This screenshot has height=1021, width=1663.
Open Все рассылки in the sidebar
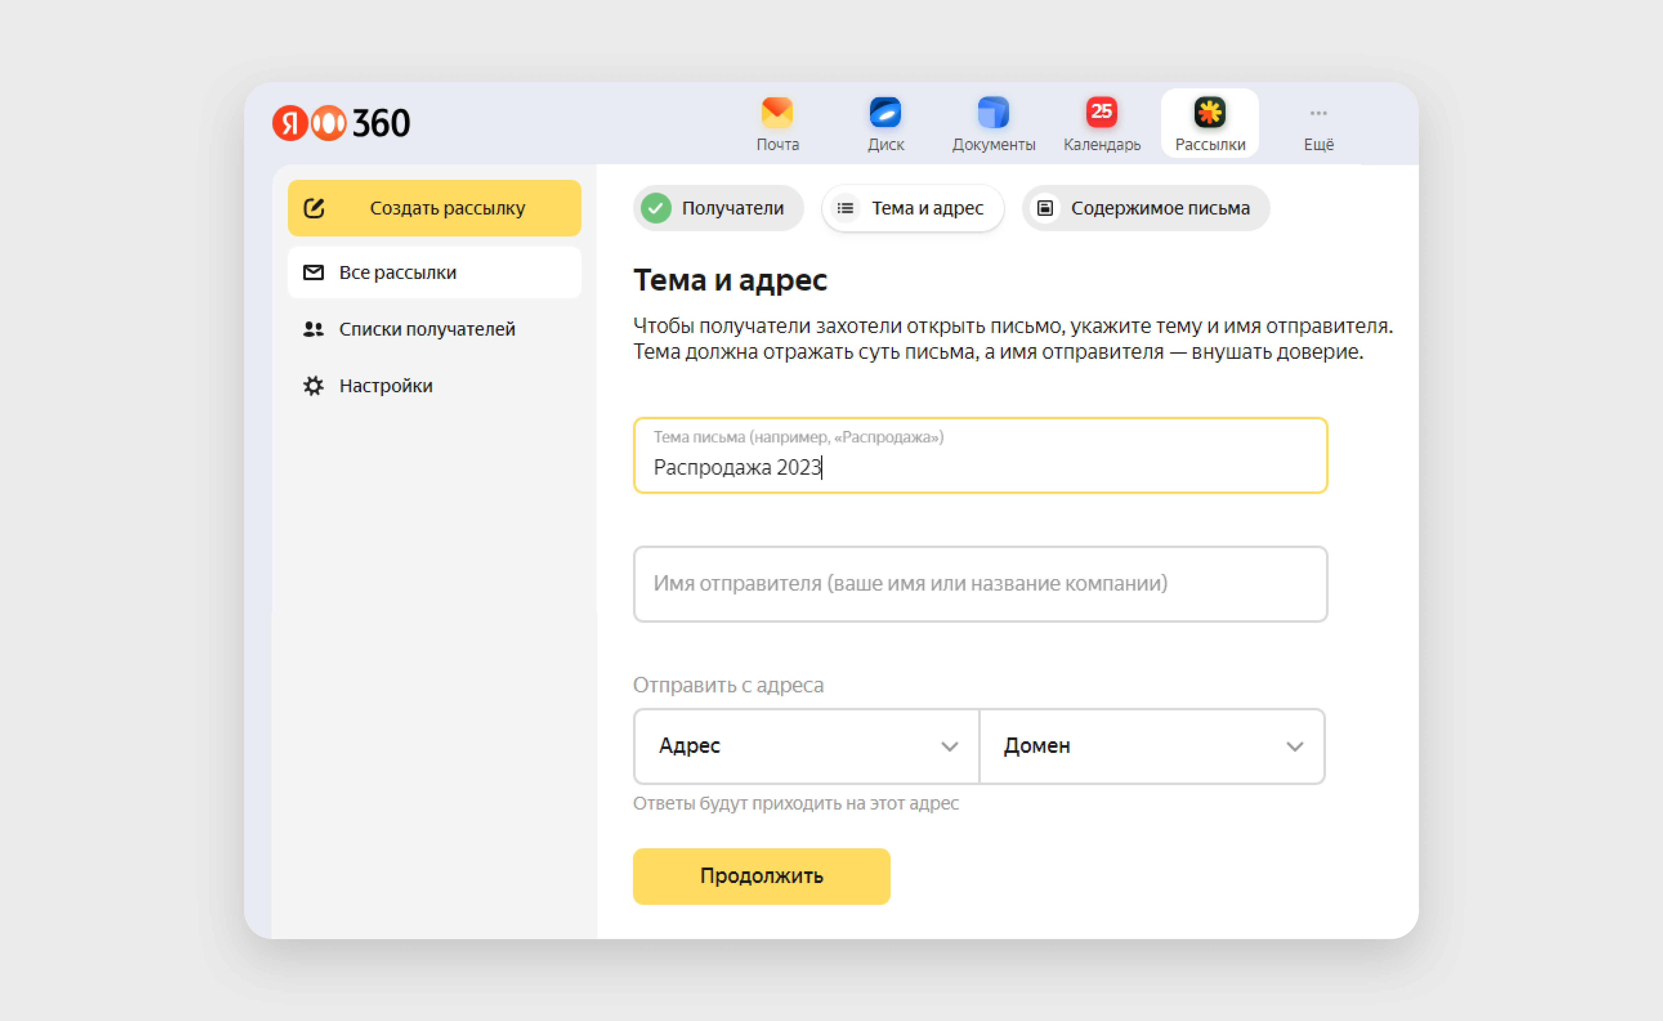click(434, 272)
